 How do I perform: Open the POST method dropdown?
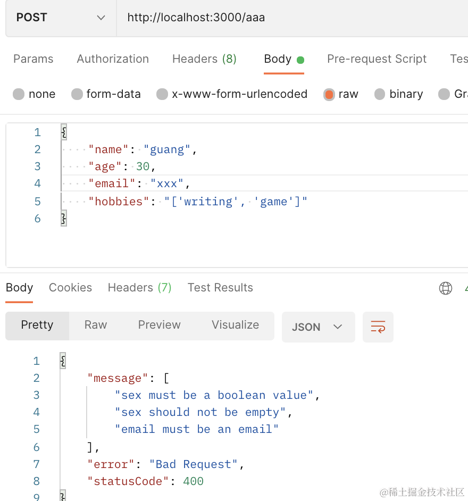pyautogui.click(x=61, y=18)
